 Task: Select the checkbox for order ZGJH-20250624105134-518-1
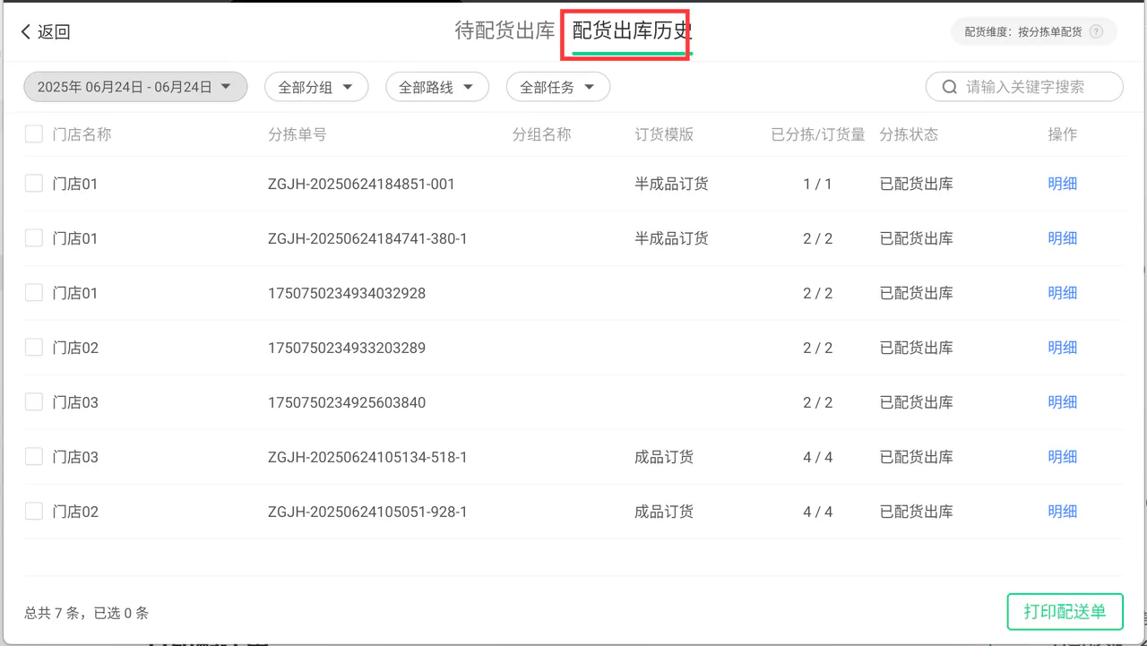[x=34, y=457]
